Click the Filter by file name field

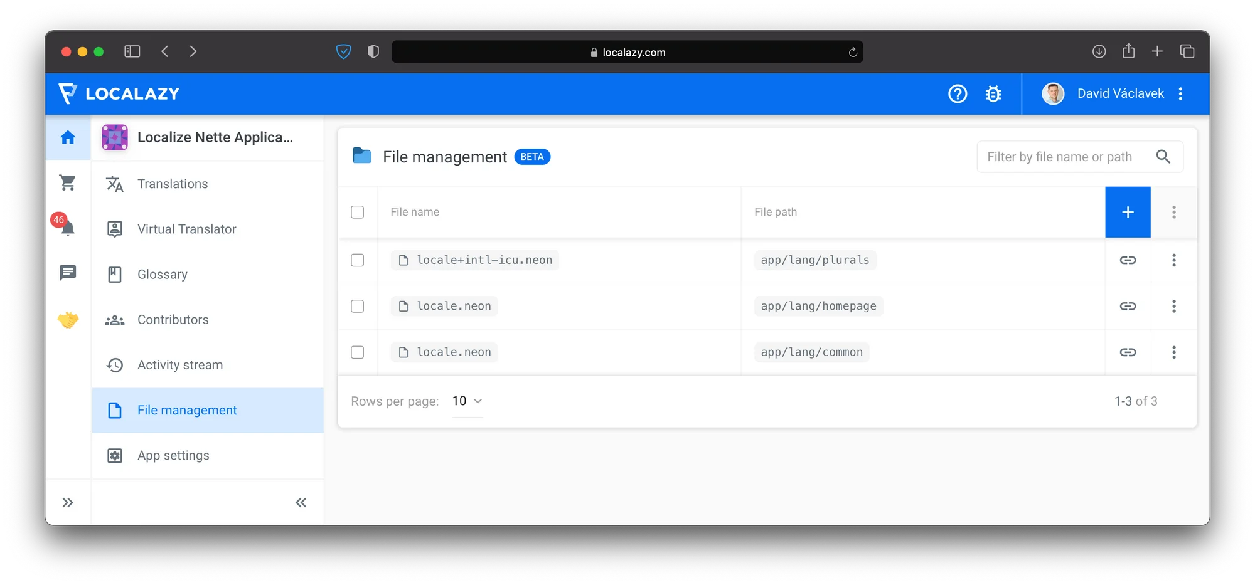(1067, 157)
